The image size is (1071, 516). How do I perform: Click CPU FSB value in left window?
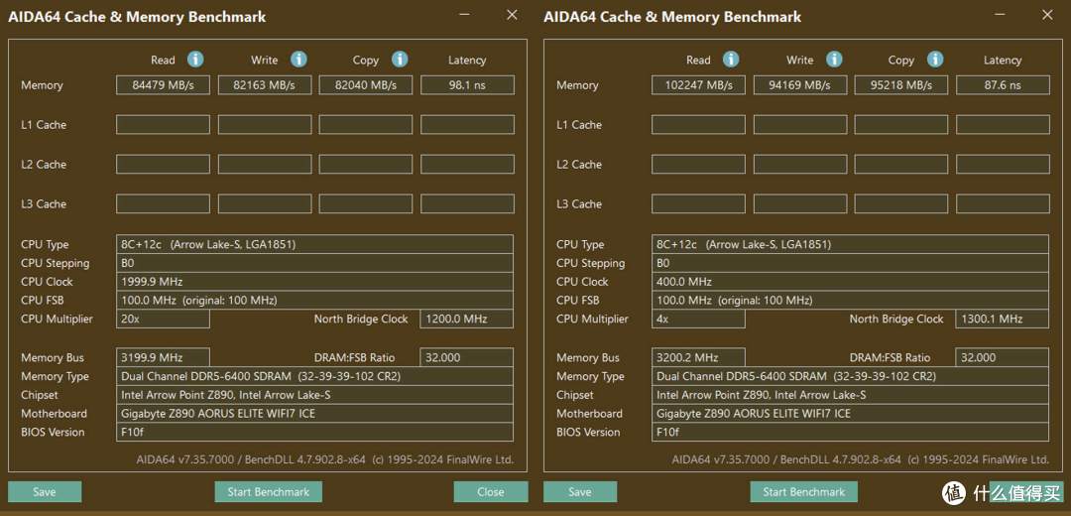point(315,300)
